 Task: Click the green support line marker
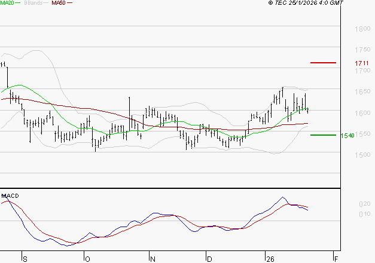pyautogui.click(x=323, y=135)
